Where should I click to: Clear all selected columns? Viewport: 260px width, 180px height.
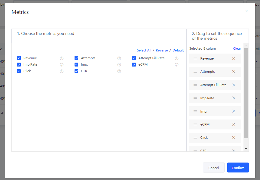[x=237, y=48]
